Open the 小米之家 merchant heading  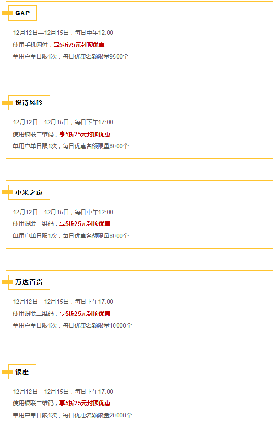30,192
